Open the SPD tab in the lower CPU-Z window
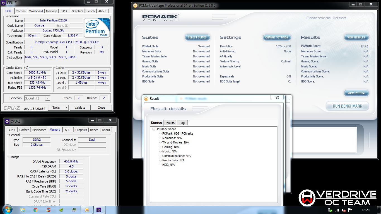Image resolution: width=381 pixels, height=214 pixels. point(68,130)
